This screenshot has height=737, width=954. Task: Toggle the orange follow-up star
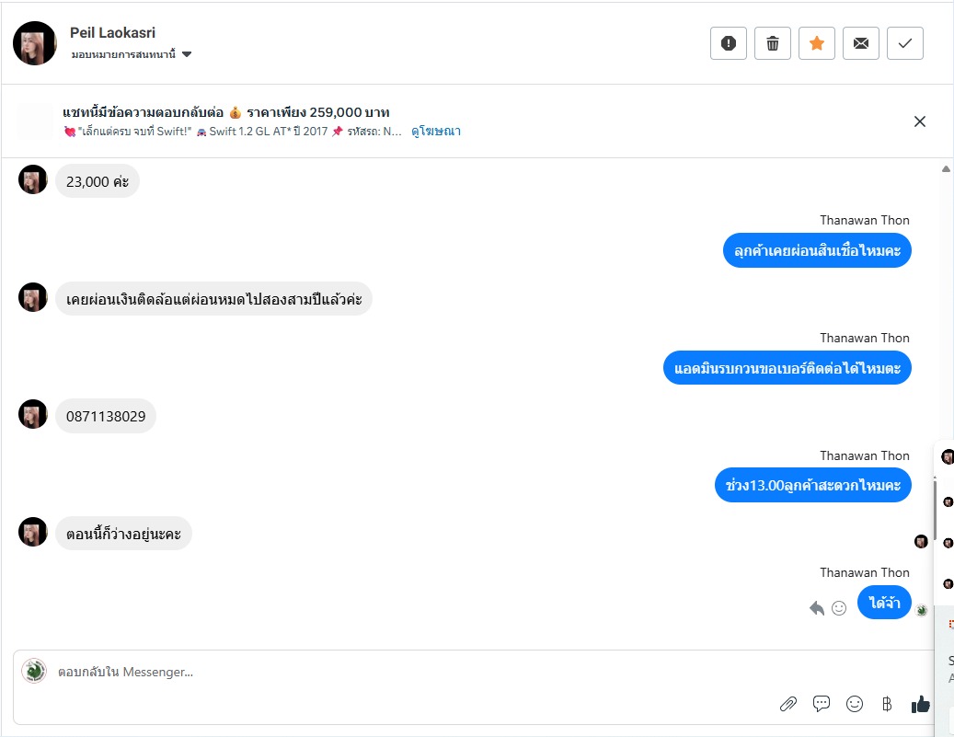[817, 43]
